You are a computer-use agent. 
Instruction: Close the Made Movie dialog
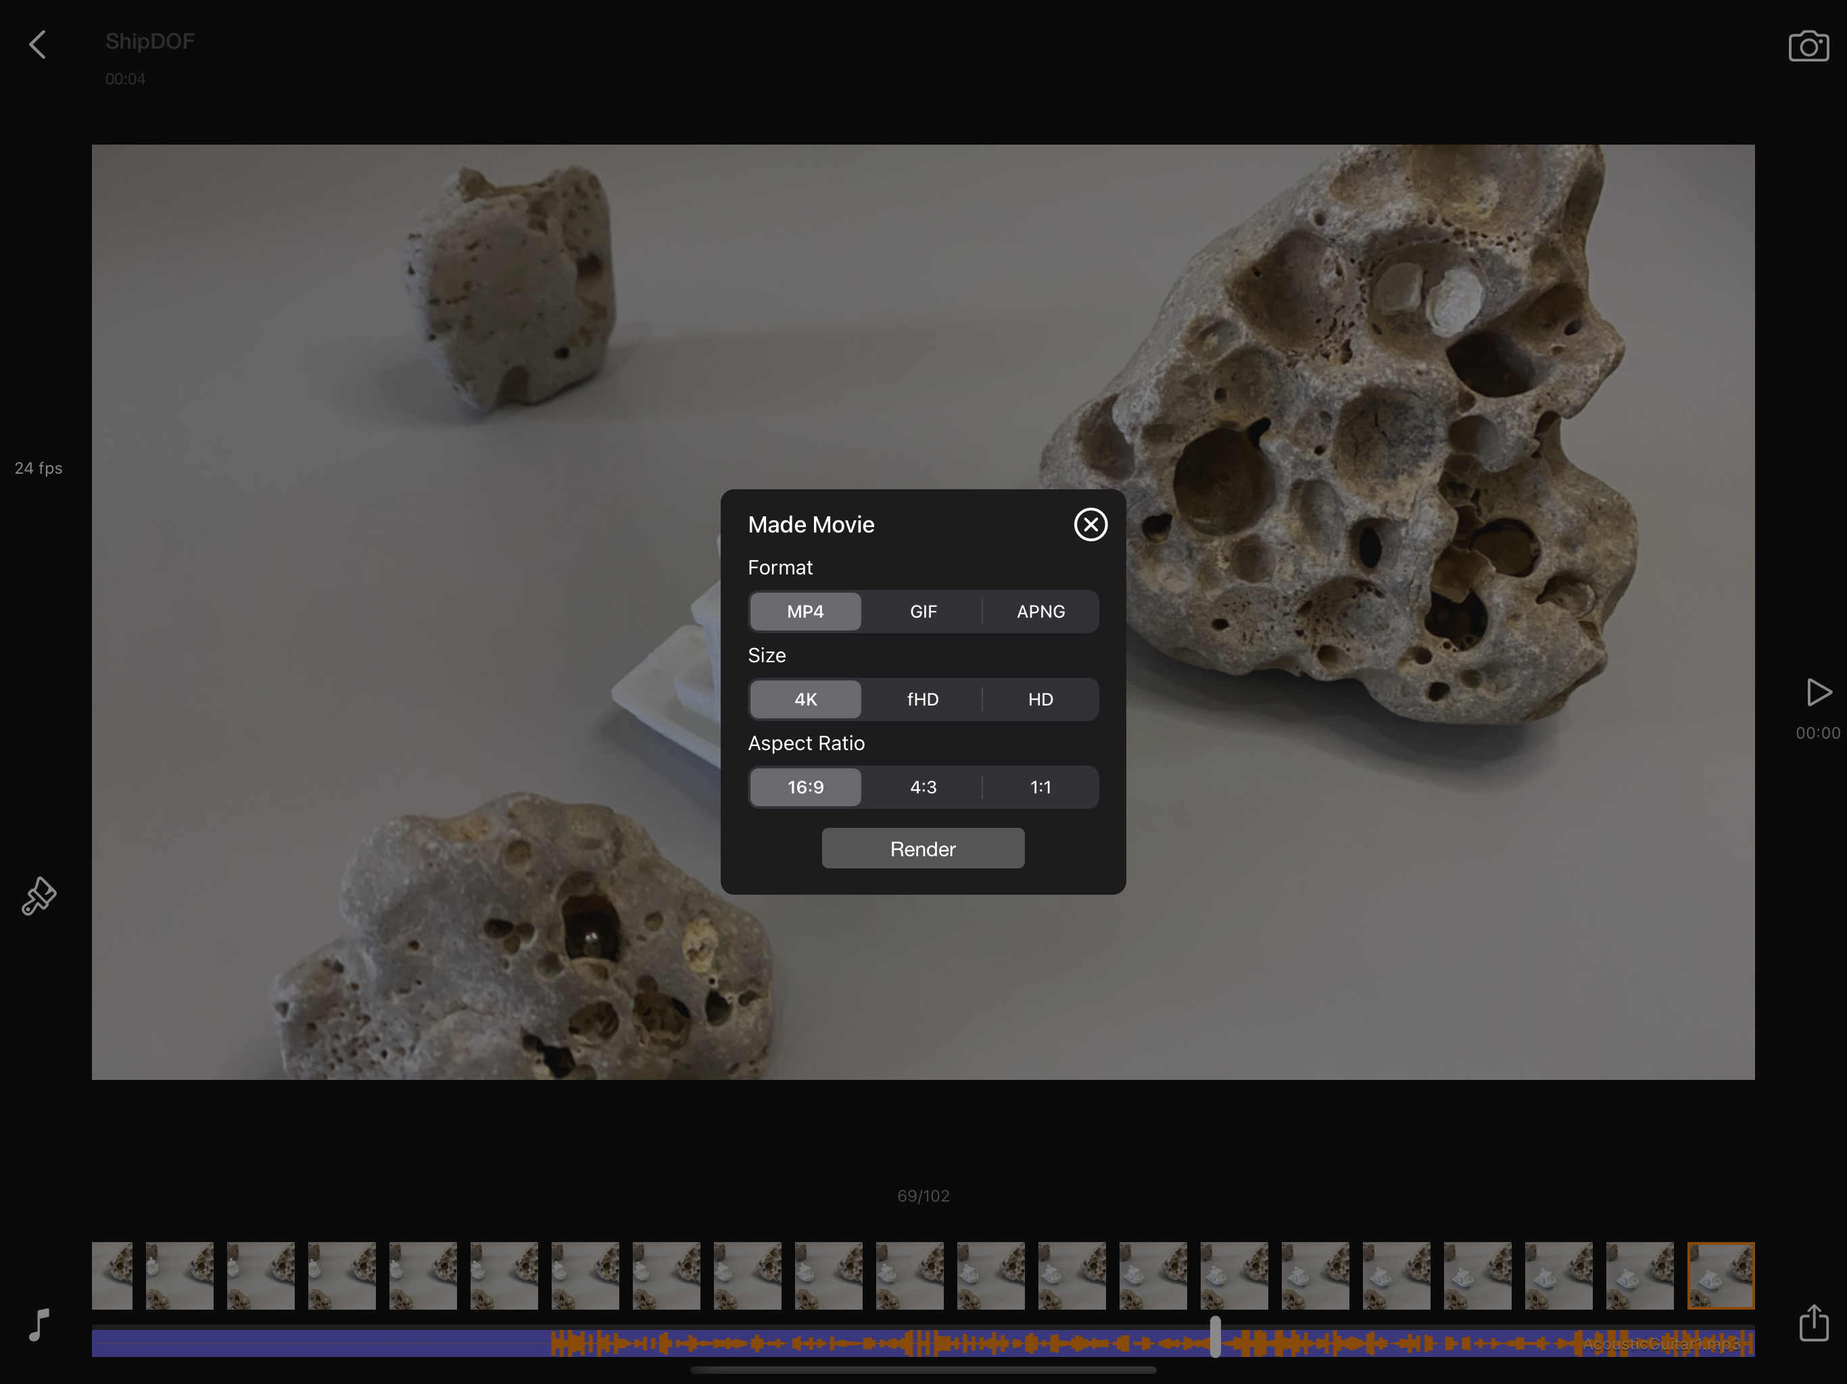click(x=1090, y=524)
